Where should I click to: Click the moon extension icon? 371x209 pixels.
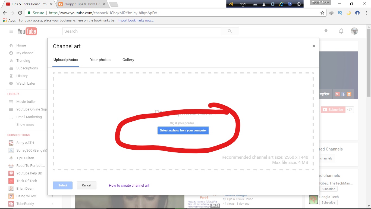click(x=348, y=13)
